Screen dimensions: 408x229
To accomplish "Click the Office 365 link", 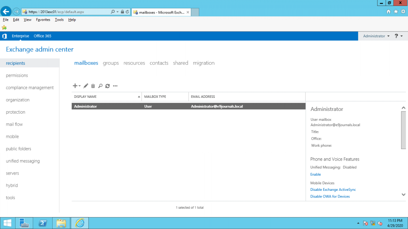I will 42,36.
